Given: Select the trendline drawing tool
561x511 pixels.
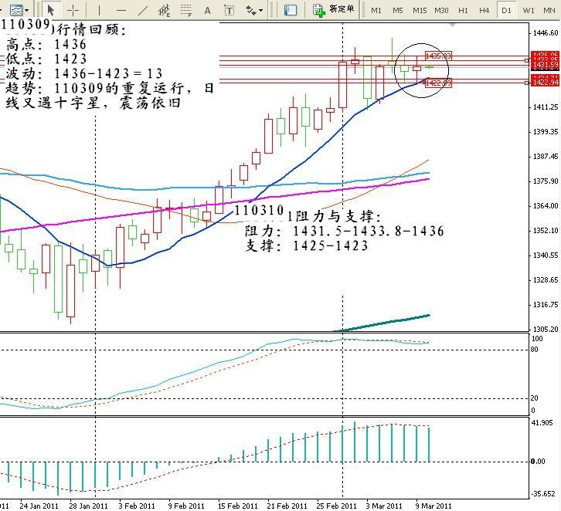Looking at the screenshot, I should 142,10.
